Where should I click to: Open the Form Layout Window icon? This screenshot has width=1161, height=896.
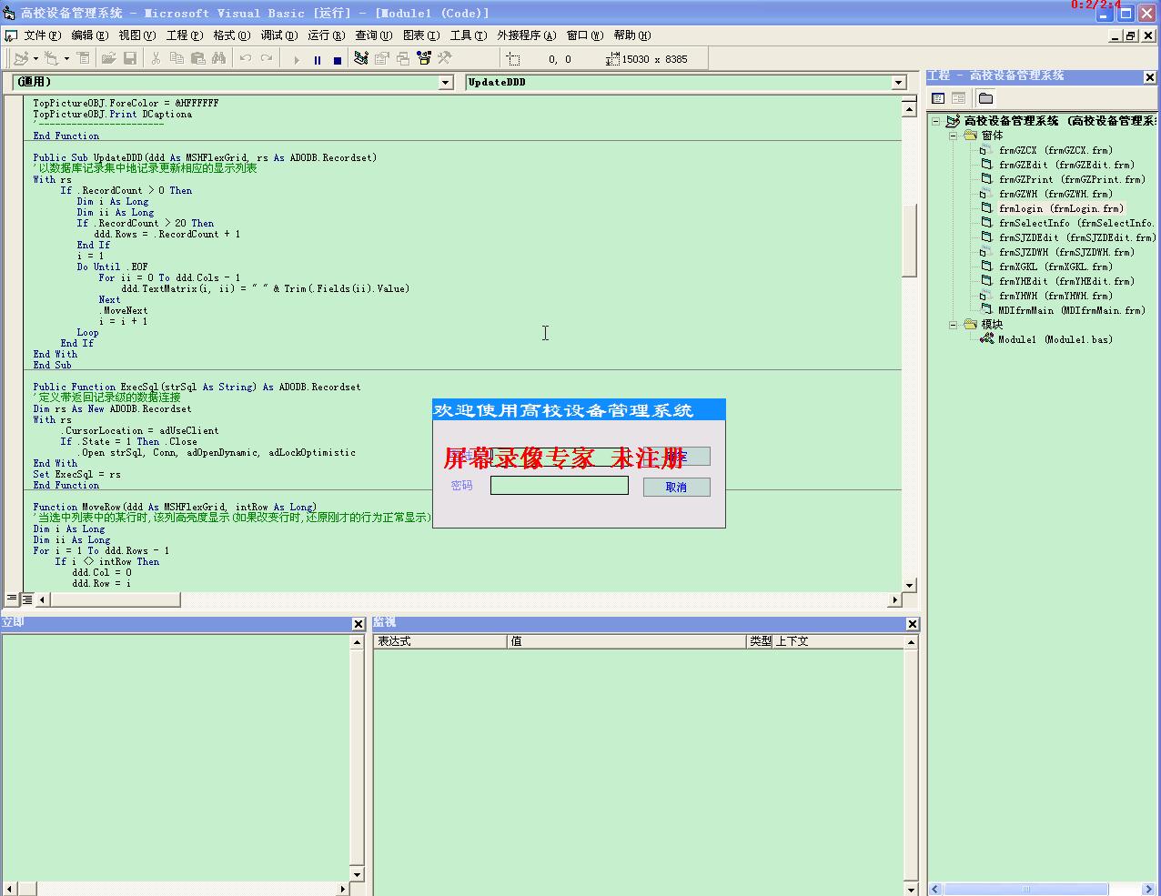(x=403, y=58)
